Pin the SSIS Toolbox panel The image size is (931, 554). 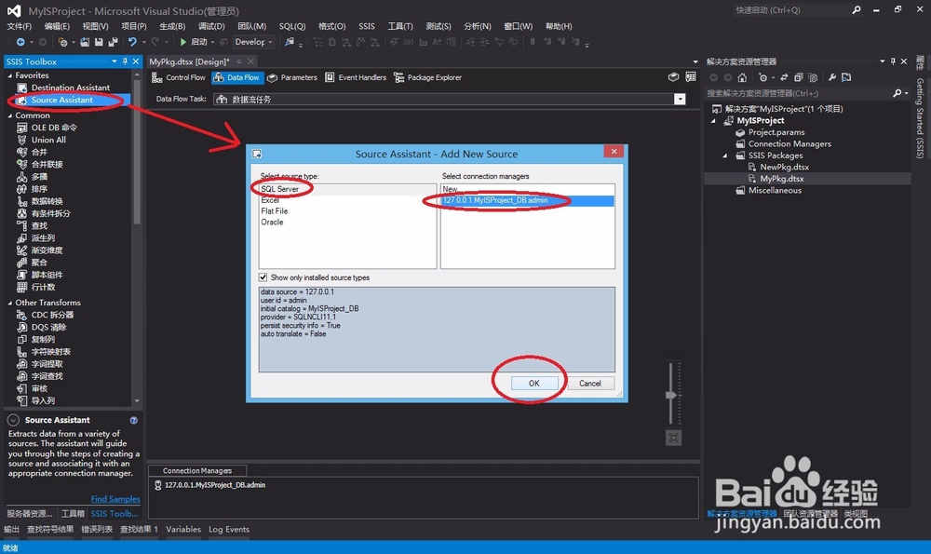tap(125, 61)
